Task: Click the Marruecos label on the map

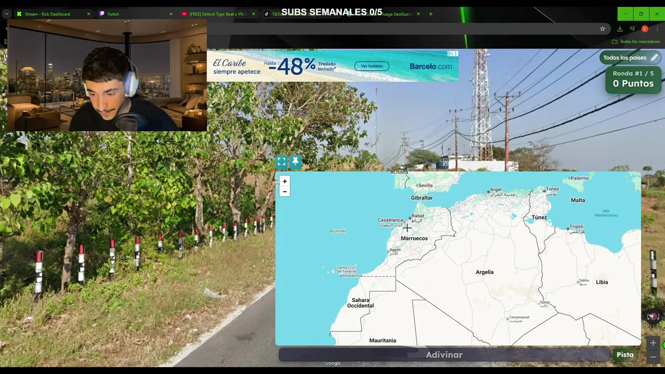Action: point(414,238)
